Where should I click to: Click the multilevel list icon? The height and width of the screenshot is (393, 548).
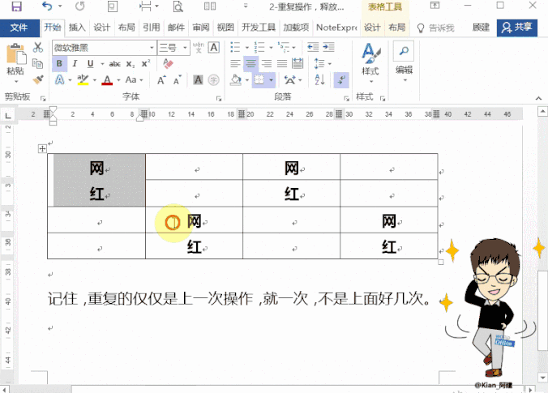click(284, 47)
